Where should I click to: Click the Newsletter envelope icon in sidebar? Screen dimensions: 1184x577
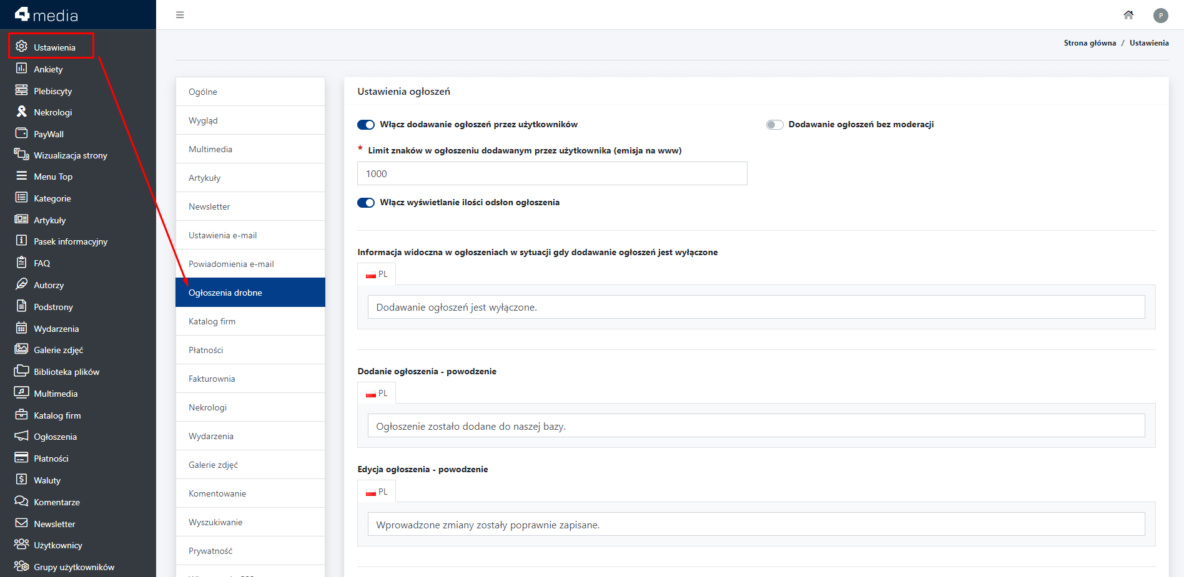coord(21,523)
